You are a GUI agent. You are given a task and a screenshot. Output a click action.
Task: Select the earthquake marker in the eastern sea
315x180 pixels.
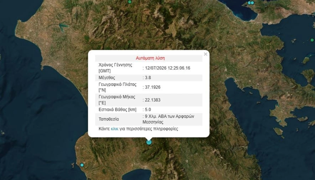pyautogui.click(x=312, y=40)
